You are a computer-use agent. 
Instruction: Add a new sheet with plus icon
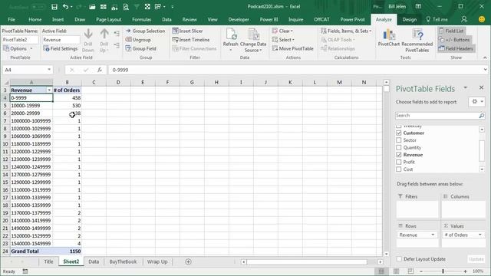tap(188, 261)
